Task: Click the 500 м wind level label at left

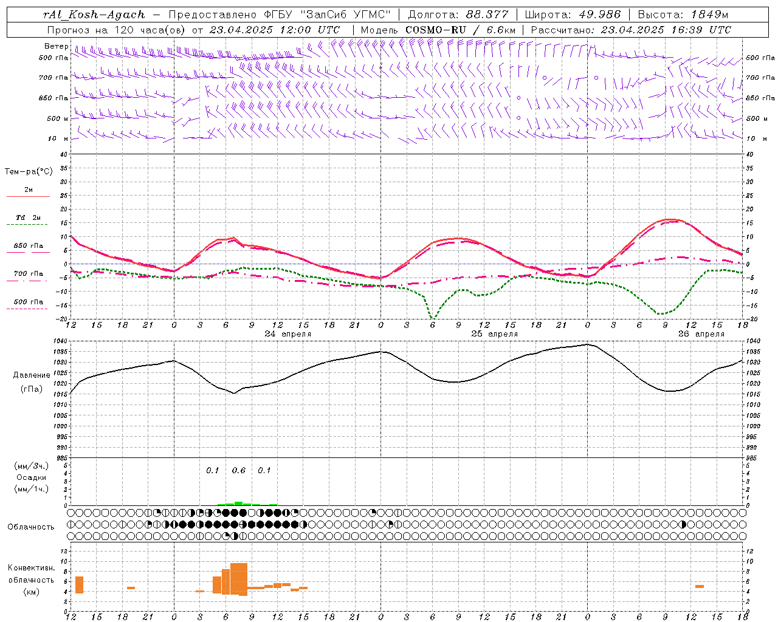Action: coord(58,118)
